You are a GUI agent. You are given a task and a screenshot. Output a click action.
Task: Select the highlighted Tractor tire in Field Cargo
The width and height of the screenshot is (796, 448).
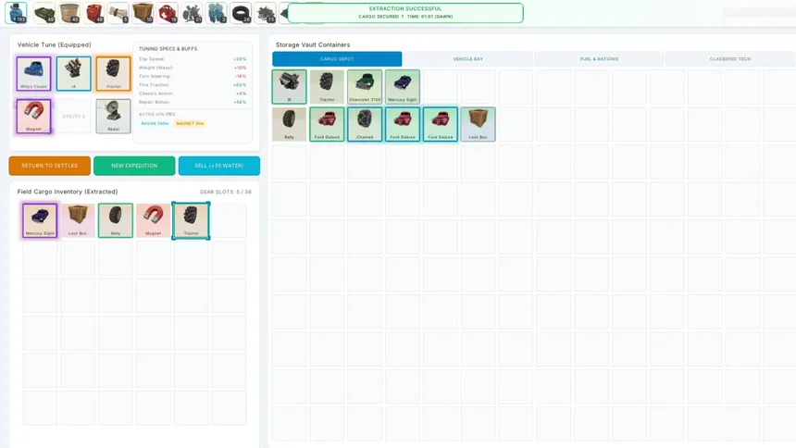point(191,220)
